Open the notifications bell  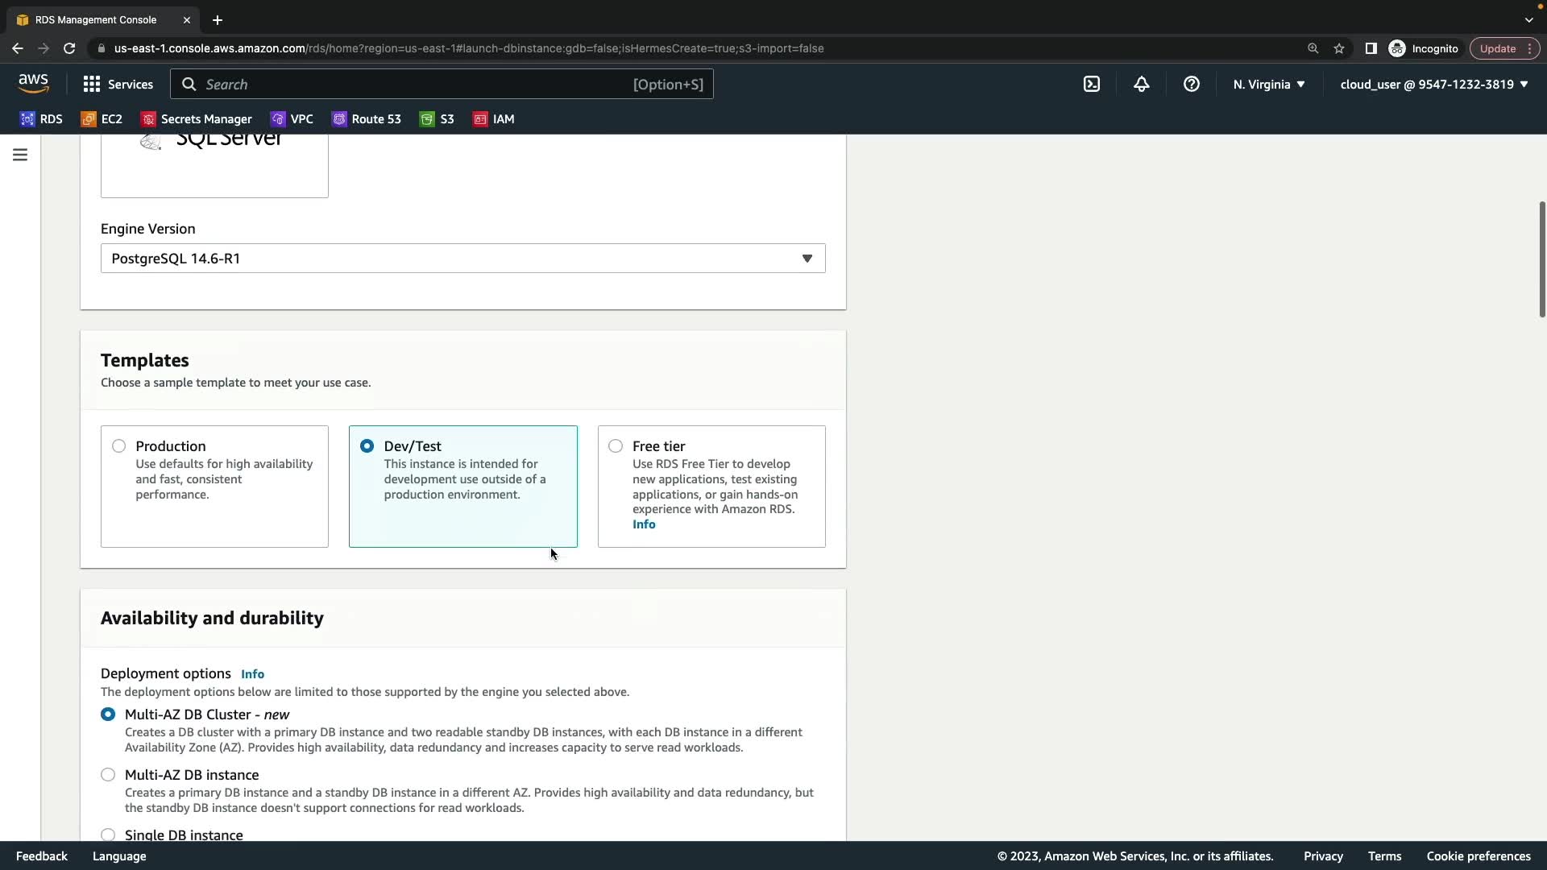tap(1141, 84)
